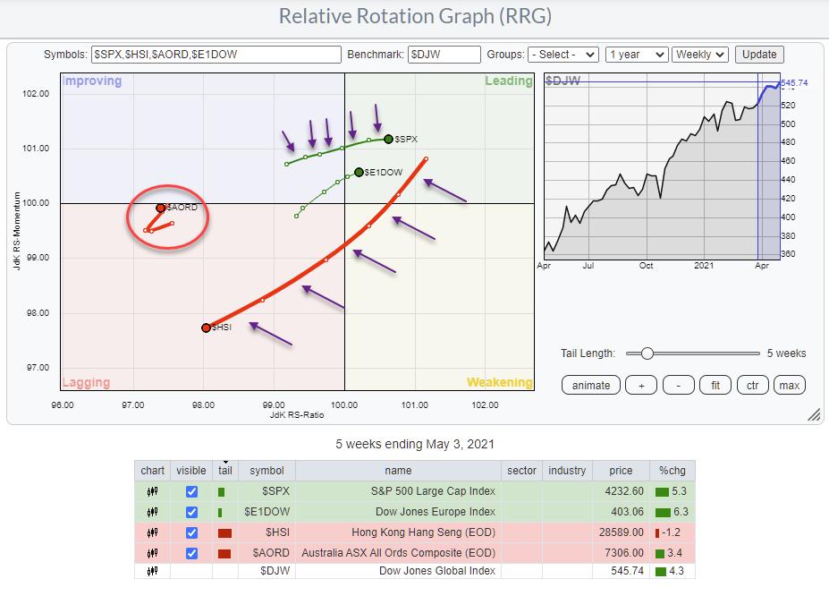Click the $DJW price chart thumbnail

[x=662, y=166]
